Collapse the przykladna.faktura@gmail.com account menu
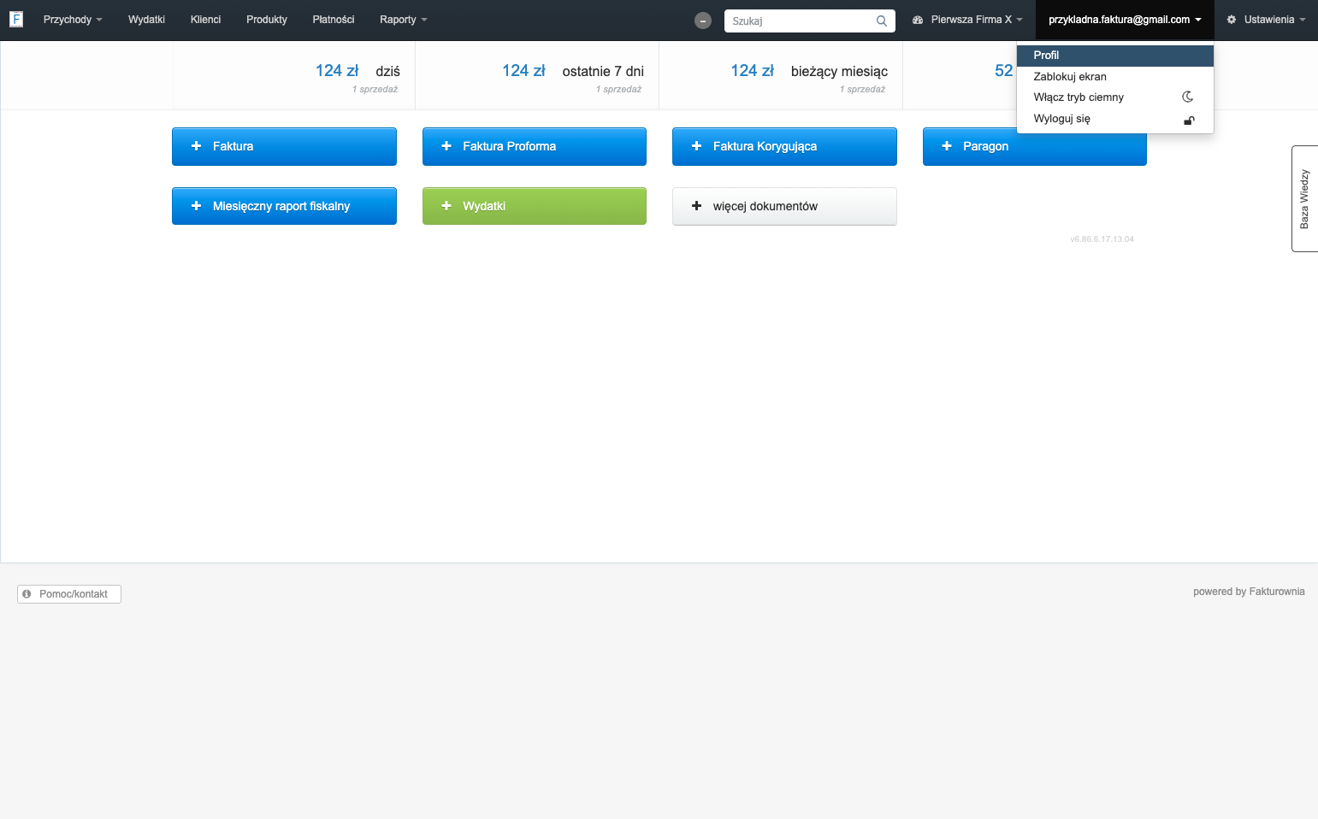 point(1125,20)
